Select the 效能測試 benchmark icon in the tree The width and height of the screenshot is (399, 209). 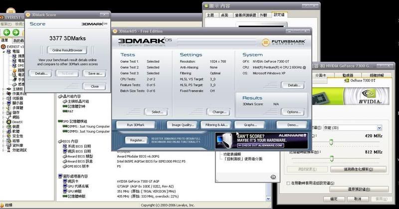pyautogui.click(x=9, y=150)
